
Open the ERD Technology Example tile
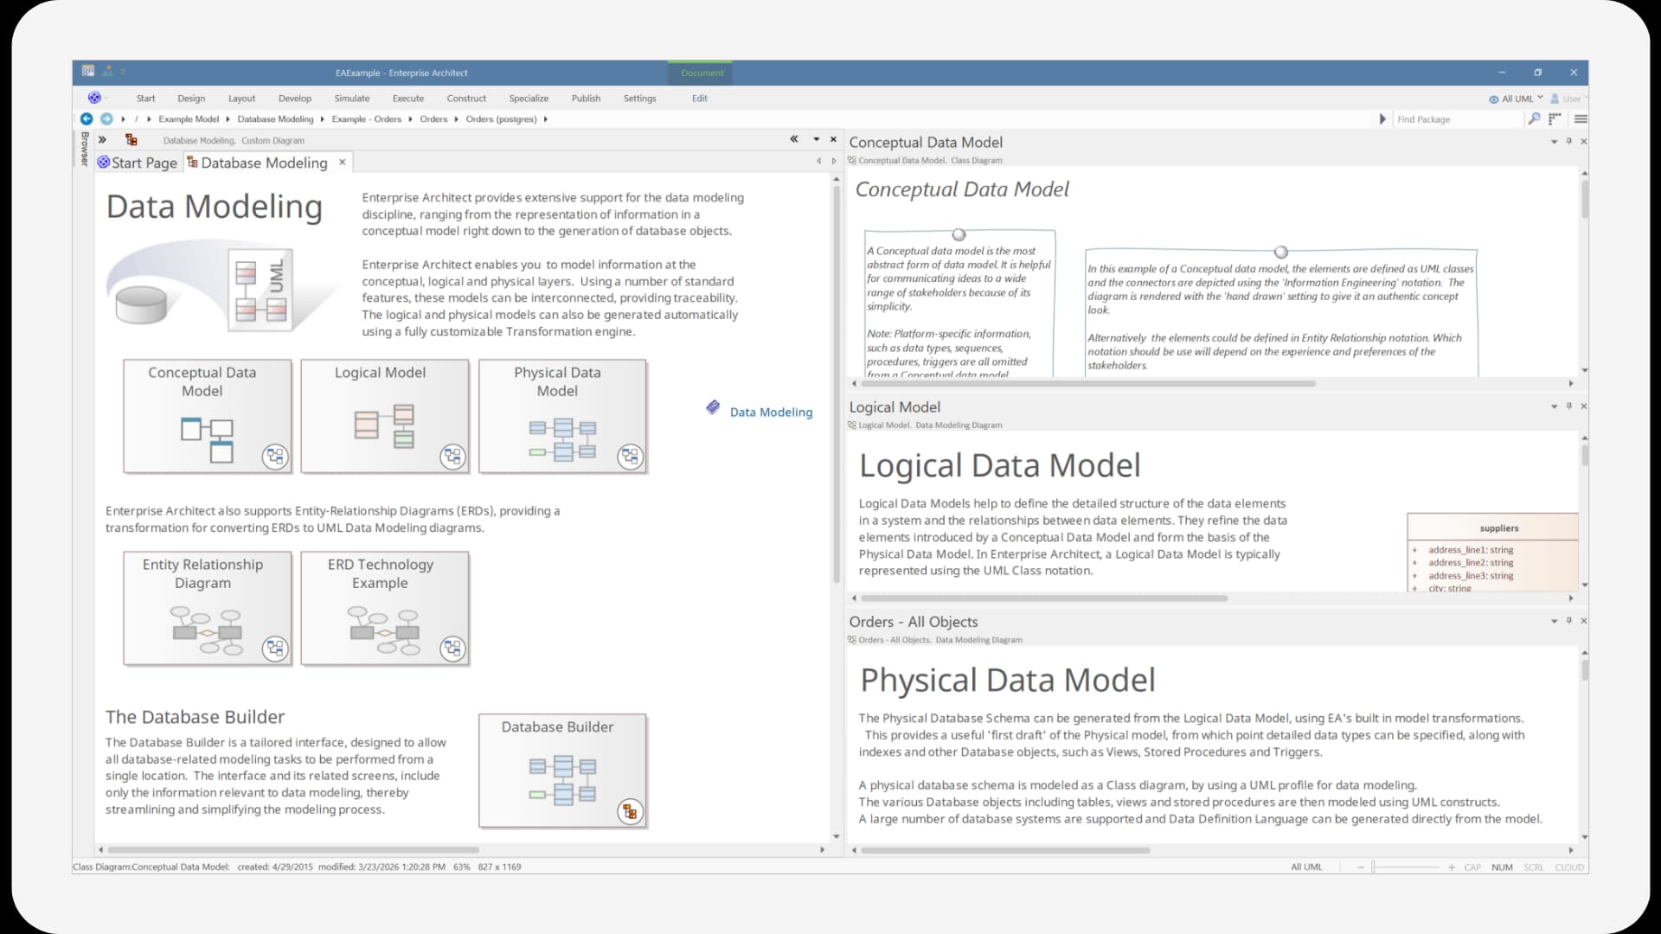(384, 608)
